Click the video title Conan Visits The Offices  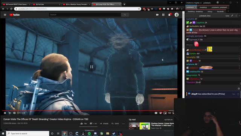click(x=46, y=119)
